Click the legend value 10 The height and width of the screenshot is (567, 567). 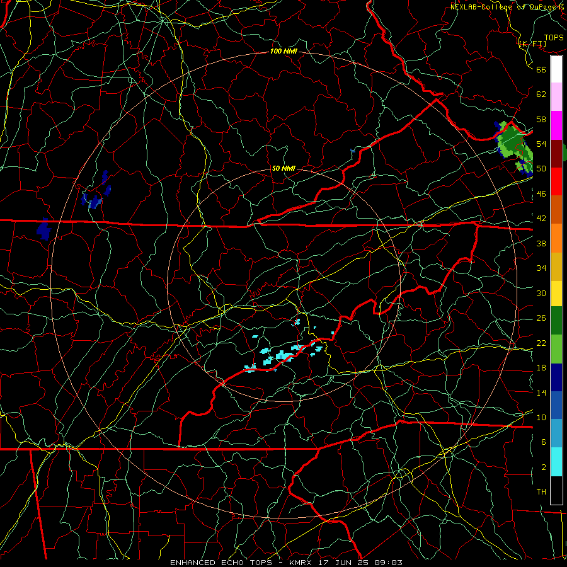(x=541, y=417)
